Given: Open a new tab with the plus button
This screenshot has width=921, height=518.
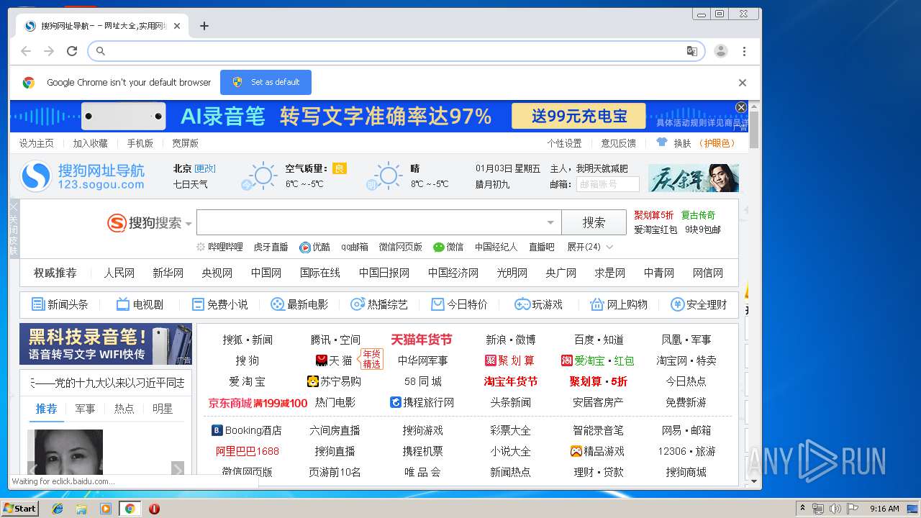Looking at the screenshot, I should point(204,26).
